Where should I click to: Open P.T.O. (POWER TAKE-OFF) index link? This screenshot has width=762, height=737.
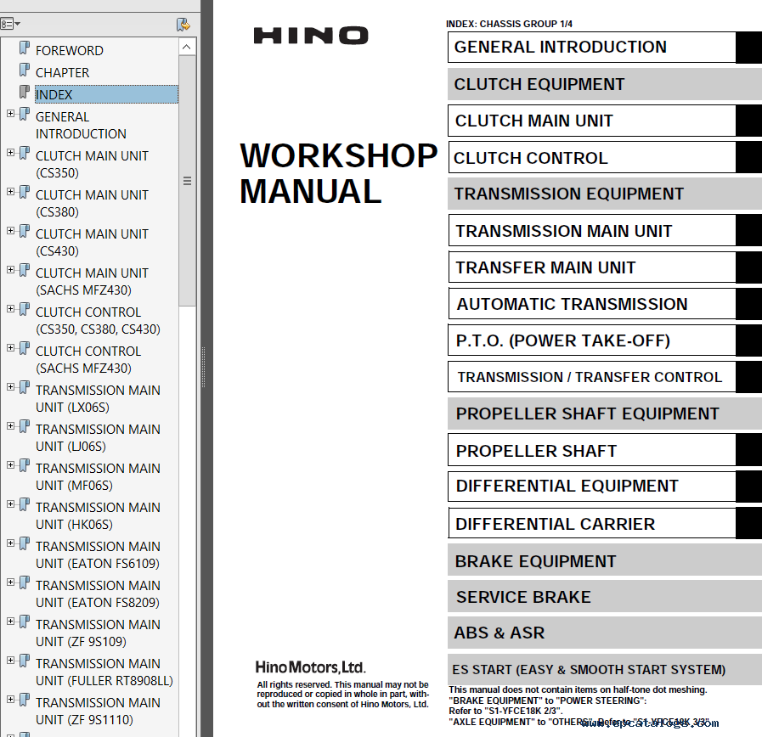(x=592, y=340)
